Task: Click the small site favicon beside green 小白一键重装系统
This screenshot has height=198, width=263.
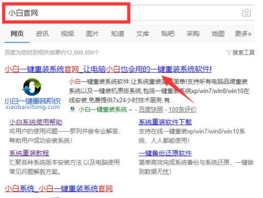Action: tap(73, 109)
